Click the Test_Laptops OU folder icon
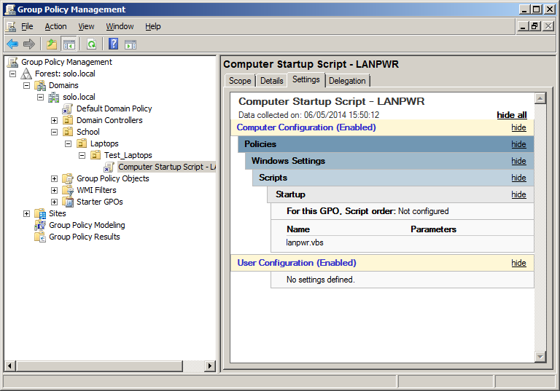 point(96,155)
